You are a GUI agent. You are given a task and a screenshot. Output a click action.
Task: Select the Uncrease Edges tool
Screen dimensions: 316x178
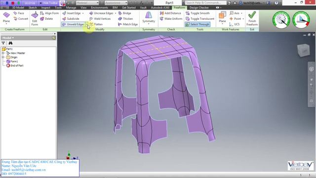coord(101,13)
